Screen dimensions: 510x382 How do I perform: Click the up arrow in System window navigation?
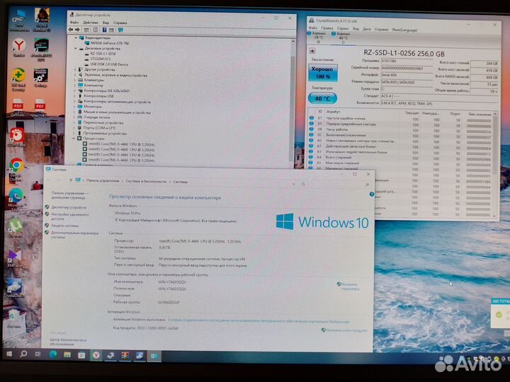[x=71, y=180]
